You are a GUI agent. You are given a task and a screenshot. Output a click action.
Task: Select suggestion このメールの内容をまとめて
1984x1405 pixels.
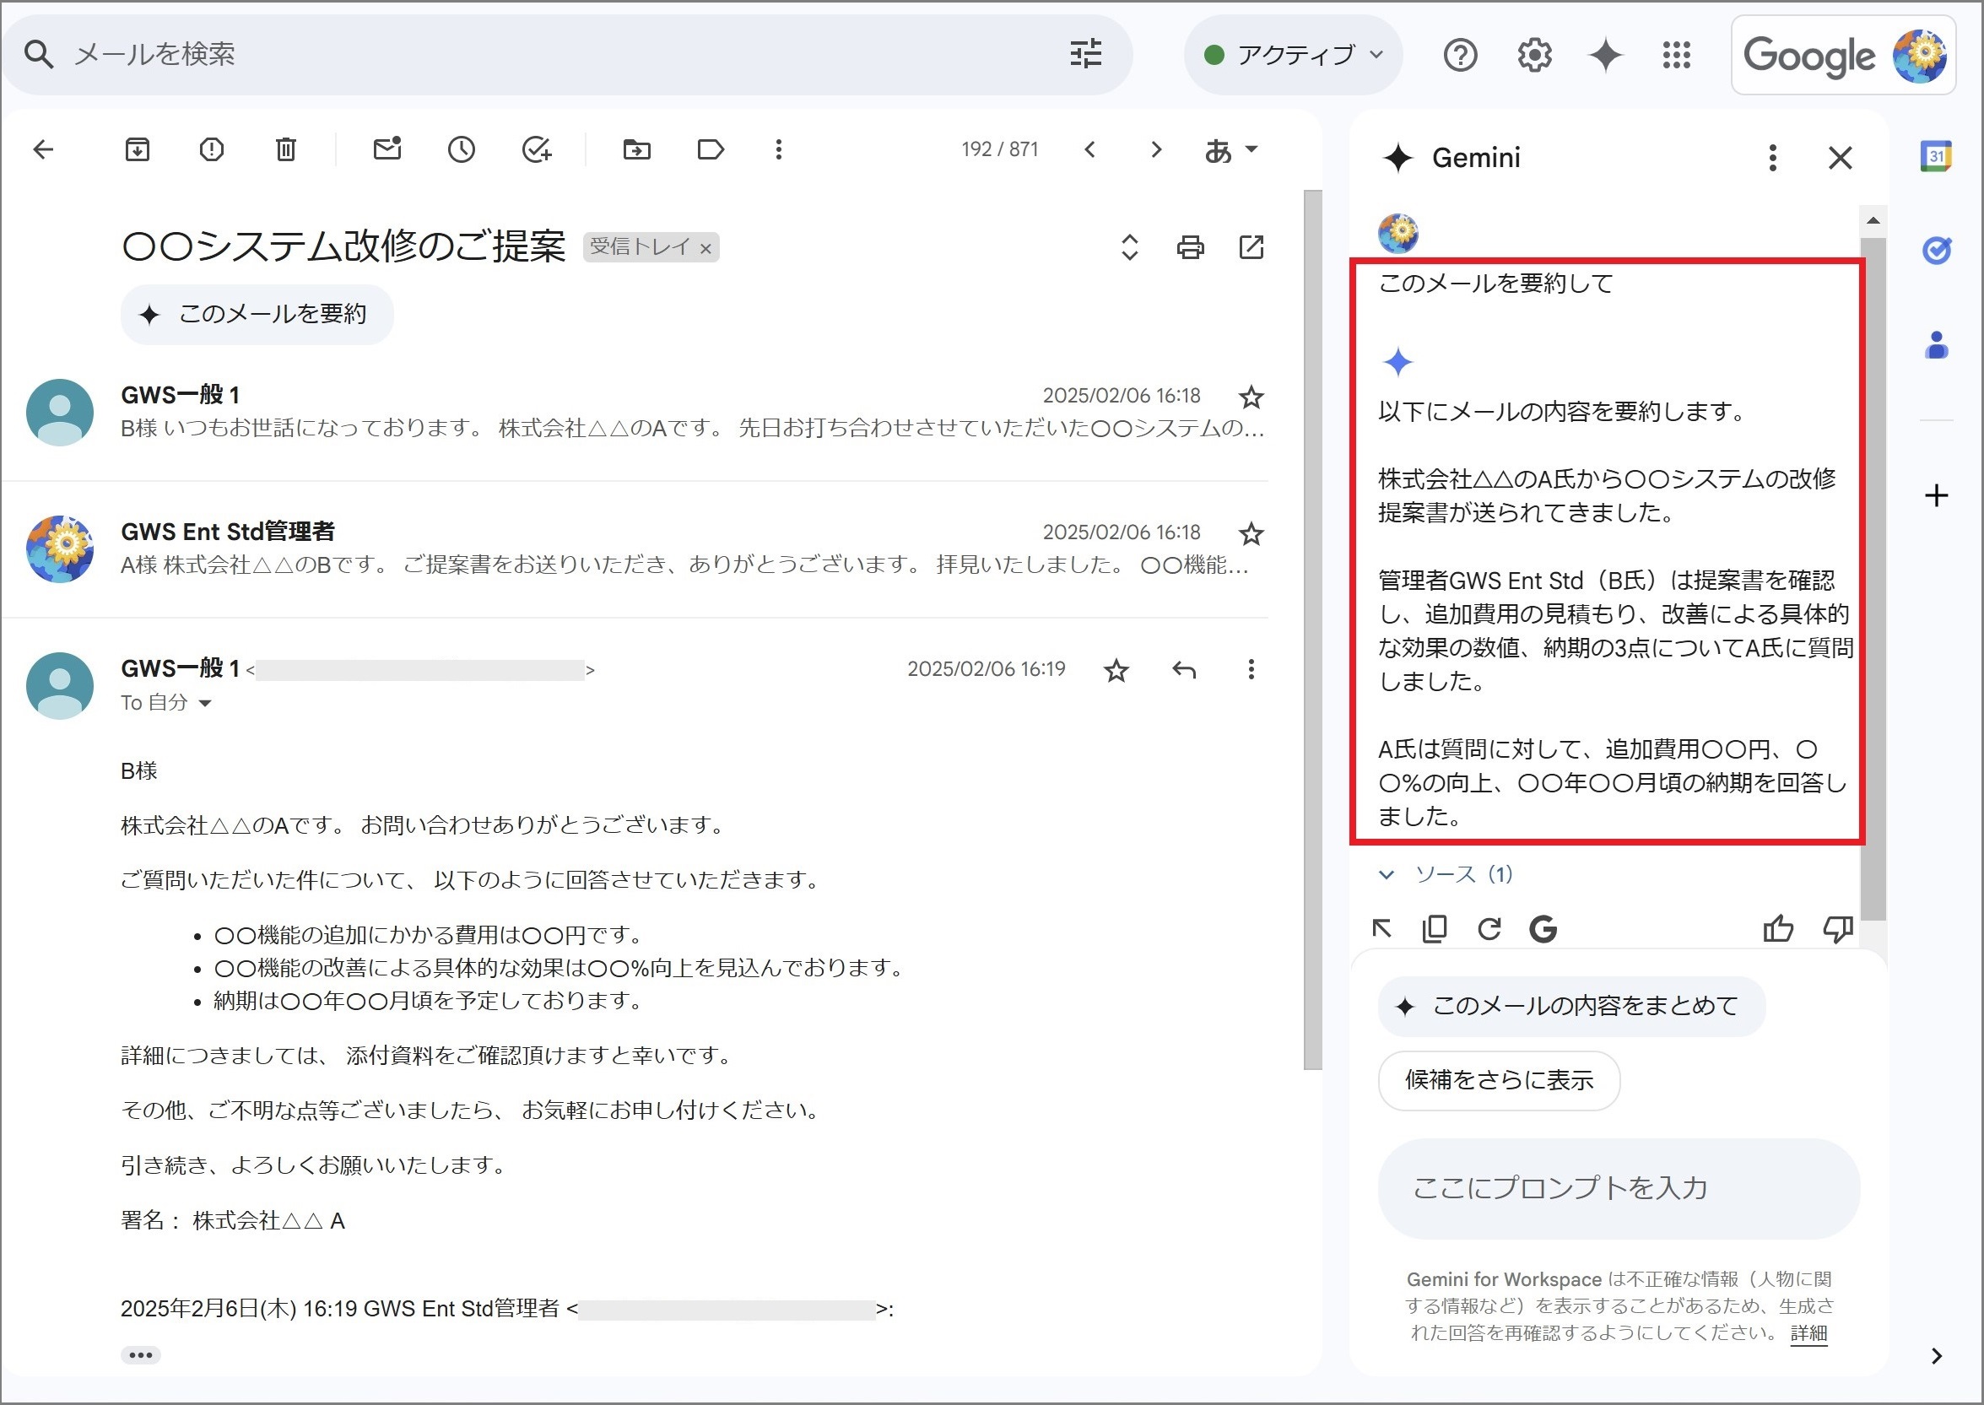point(1570,1006)
